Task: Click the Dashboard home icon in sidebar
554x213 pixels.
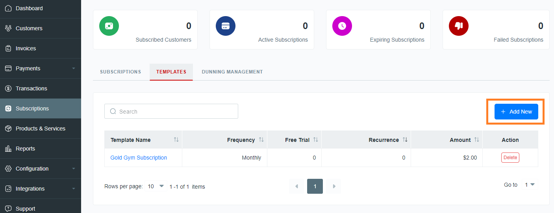Action: point(8,8)
